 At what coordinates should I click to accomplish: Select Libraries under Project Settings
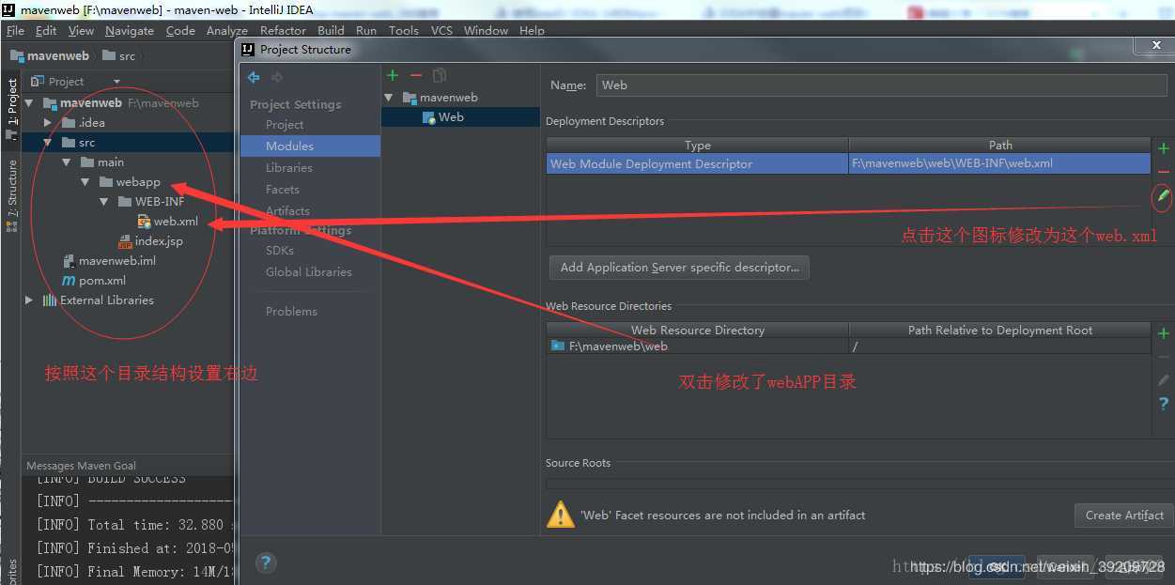(289, 167)
